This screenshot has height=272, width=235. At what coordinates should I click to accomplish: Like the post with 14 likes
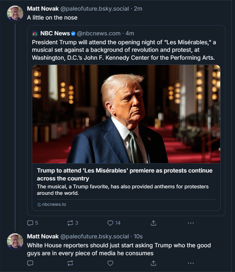[111, 223]
